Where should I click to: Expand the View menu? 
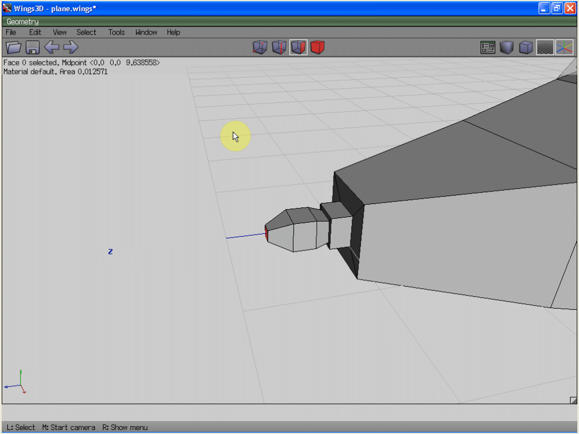(59, 32)
